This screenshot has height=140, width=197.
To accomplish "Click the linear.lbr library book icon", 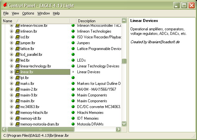I will tap(17, 72).
